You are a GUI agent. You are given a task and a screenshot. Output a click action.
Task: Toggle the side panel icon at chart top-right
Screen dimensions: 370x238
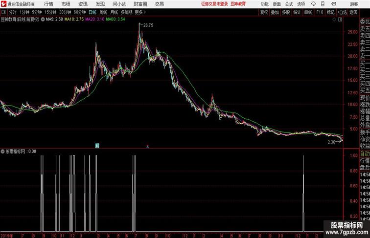tap(340, 20)
